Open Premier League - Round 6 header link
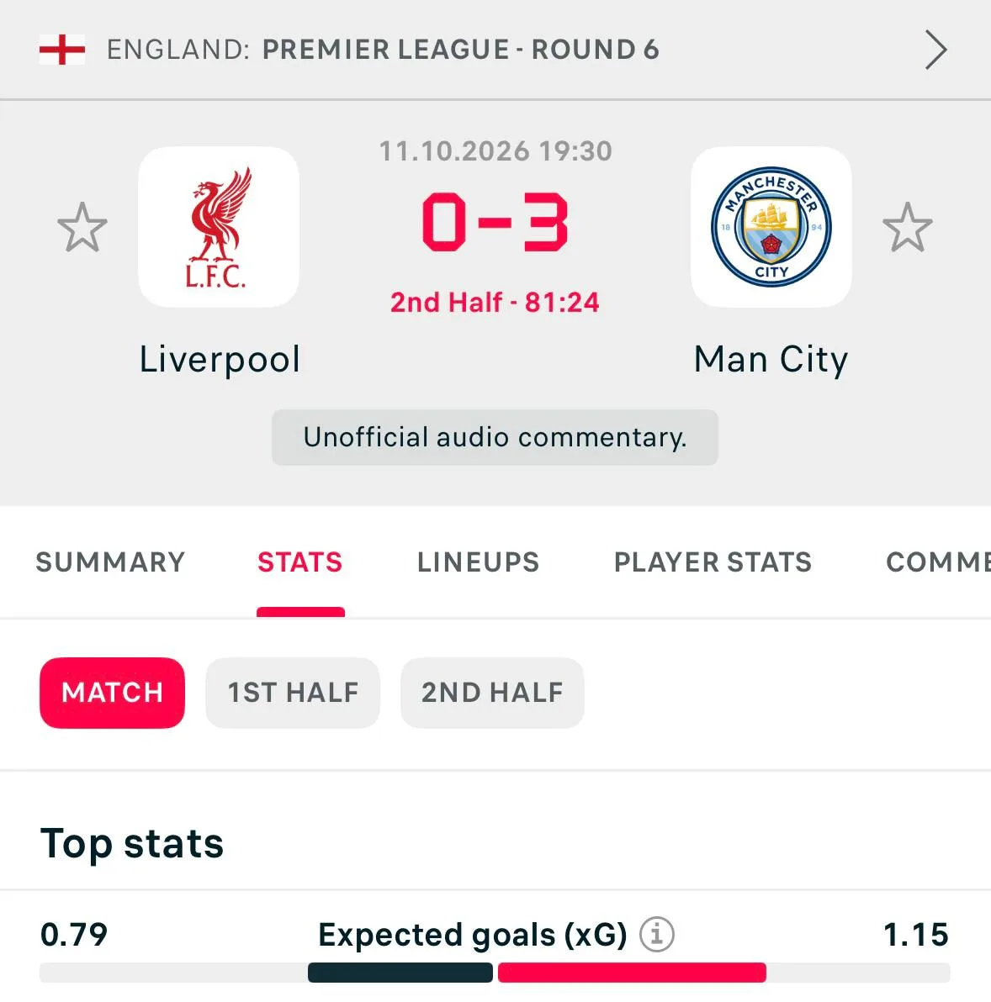 click(461, 50)
